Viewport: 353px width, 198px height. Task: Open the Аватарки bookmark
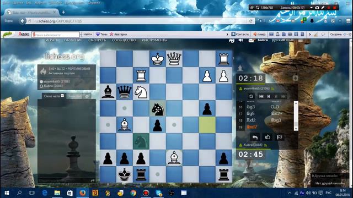coord(118,34)
